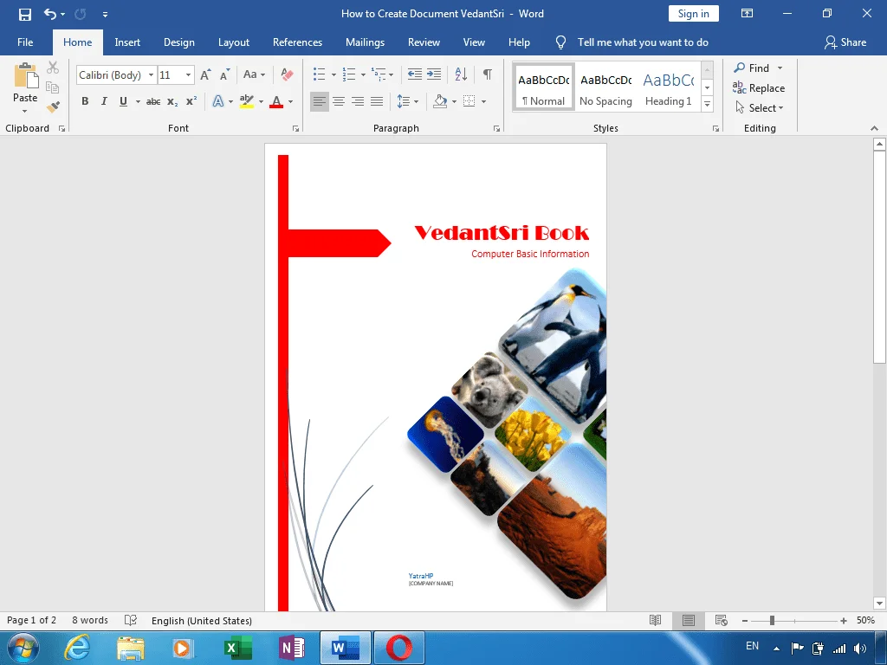This screenshot has height=665, width=887.
Task: Open the File tab
Action: [25, 42]
